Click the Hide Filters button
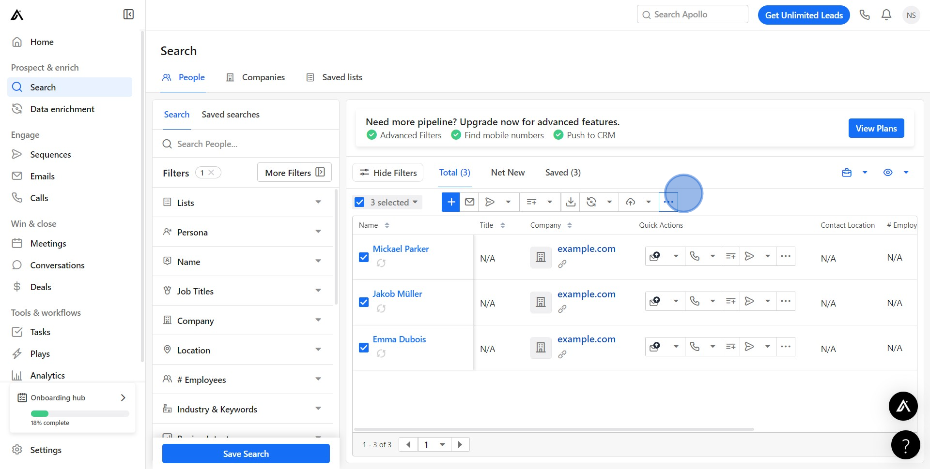 pyautogui.click(x=387, y=173)
